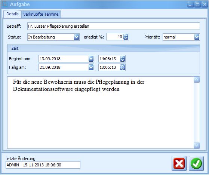Click the Fällig am time field 18:06:13

109,67
